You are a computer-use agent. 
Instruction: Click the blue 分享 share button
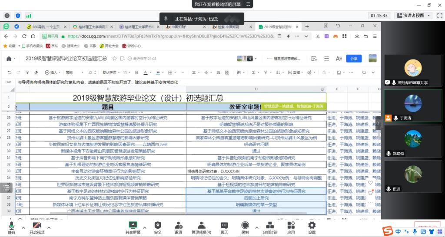[x=354, y=59]
